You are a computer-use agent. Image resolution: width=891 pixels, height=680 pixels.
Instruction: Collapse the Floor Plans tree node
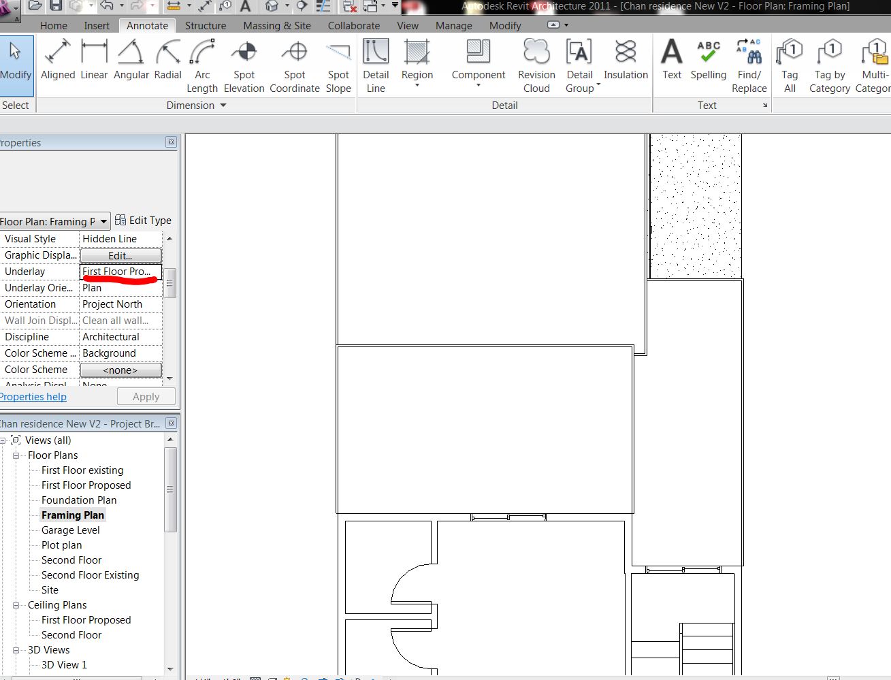pos(16,455)
